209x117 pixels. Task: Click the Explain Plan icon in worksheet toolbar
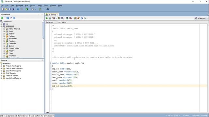(54, 18)
